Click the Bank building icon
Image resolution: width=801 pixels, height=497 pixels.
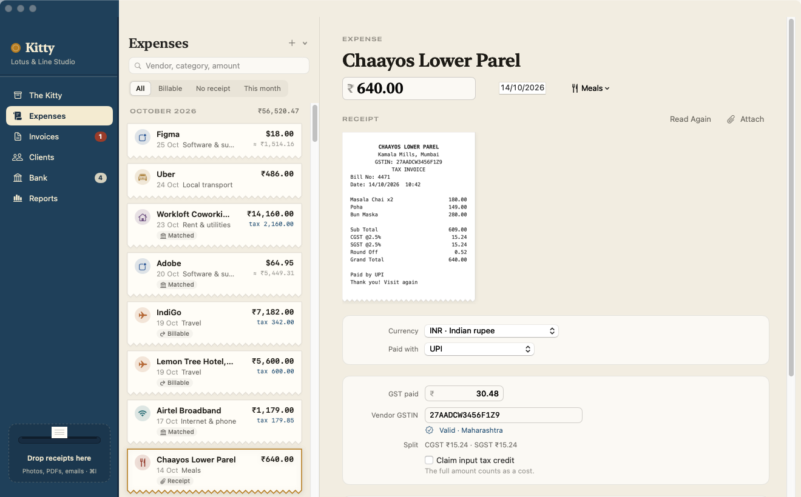[x=18, y=178]
